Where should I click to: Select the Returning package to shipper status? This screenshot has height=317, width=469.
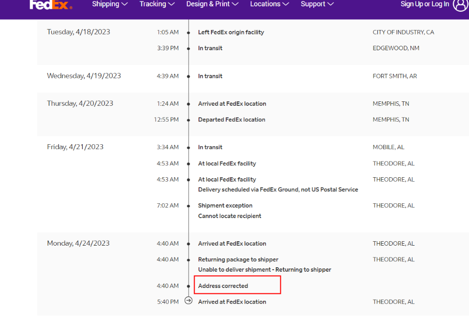coord(238,259)
